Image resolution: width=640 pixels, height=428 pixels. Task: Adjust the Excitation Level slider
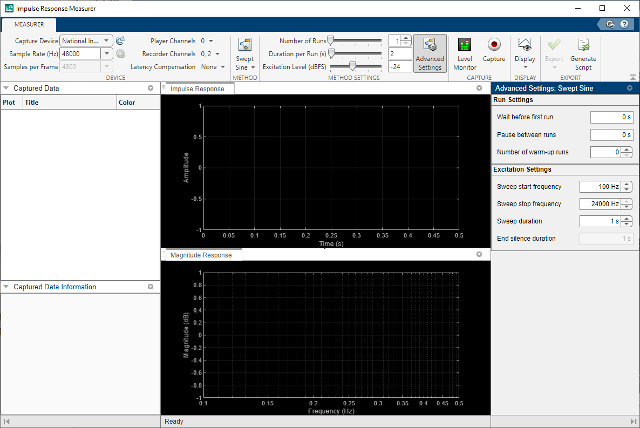[353, 66]
